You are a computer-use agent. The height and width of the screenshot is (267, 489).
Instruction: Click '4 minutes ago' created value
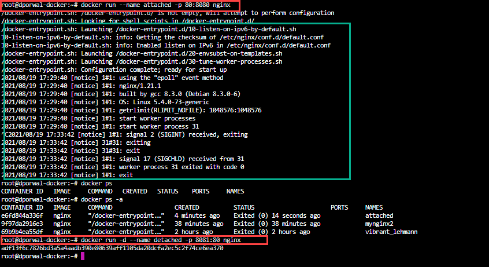pyautogui.click(x=197, y=215)
